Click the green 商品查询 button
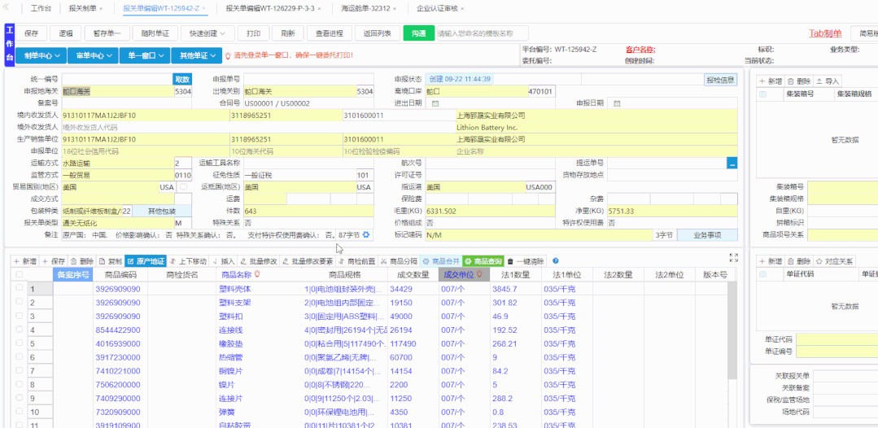878x428 pixels. [483, 261]
